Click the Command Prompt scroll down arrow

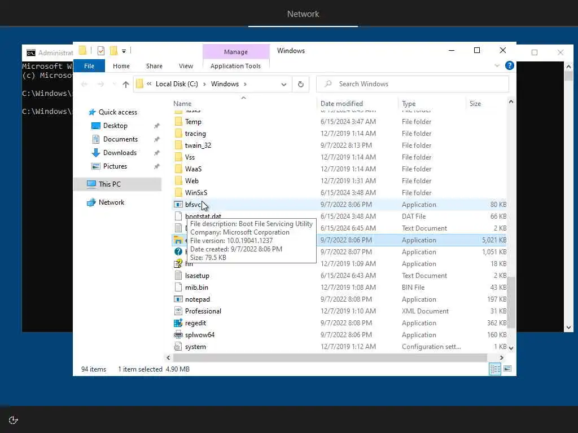tap(568, 328)
